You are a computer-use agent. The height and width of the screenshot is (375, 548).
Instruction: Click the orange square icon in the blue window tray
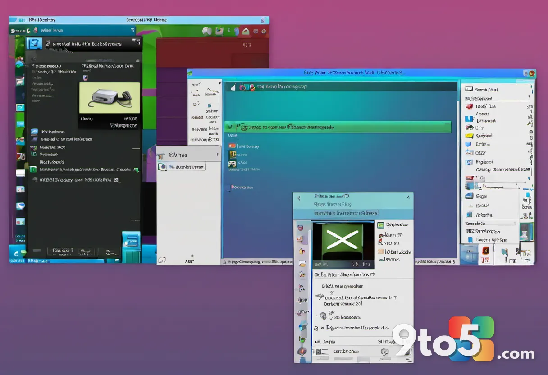(x=486, y=251)
